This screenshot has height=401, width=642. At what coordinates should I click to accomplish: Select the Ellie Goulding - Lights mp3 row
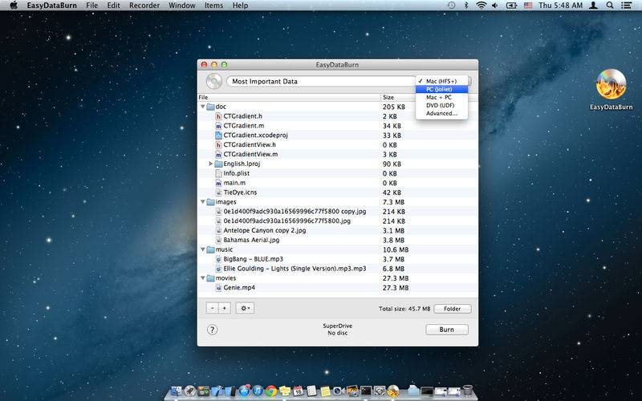337,269
